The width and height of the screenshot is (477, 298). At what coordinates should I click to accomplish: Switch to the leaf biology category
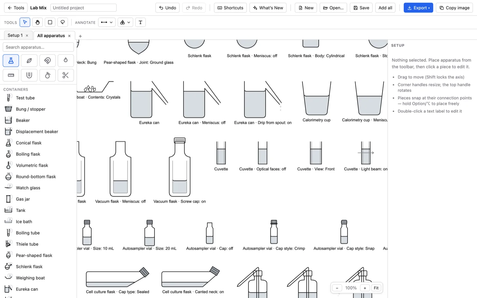point(29,60)
